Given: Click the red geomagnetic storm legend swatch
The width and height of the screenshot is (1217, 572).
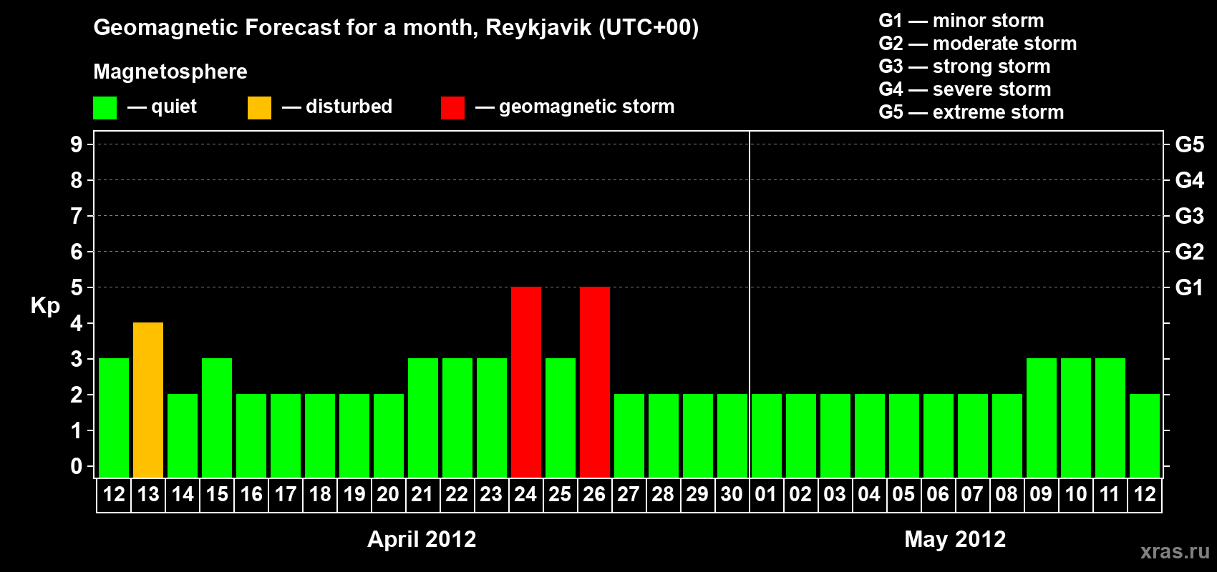Looking at the screenshot, I should pos(452,108).
